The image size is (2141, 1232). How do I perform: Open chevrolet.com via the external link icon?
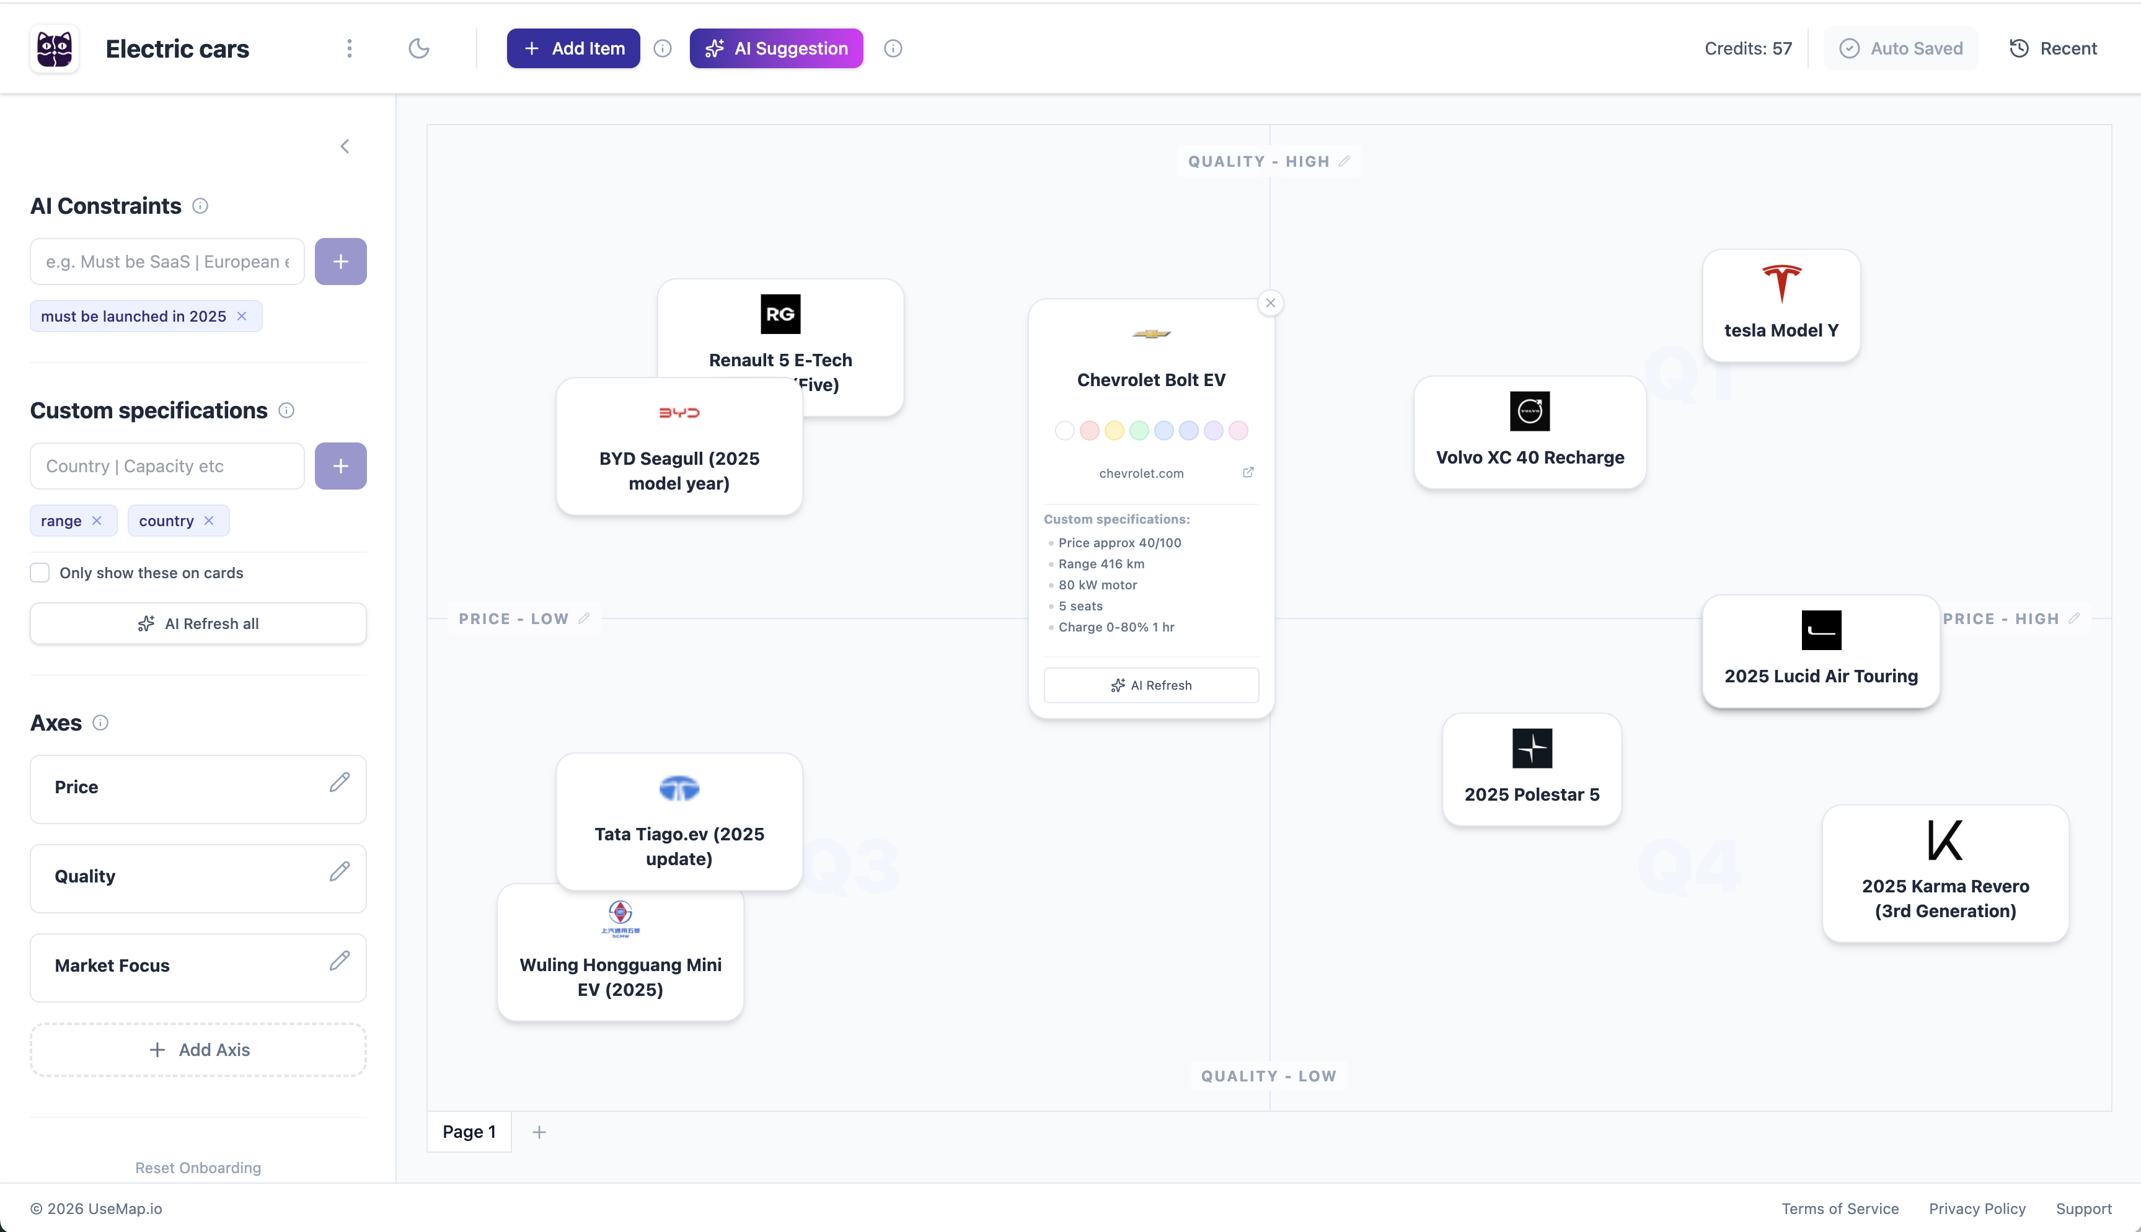(x=1248, y=472)
